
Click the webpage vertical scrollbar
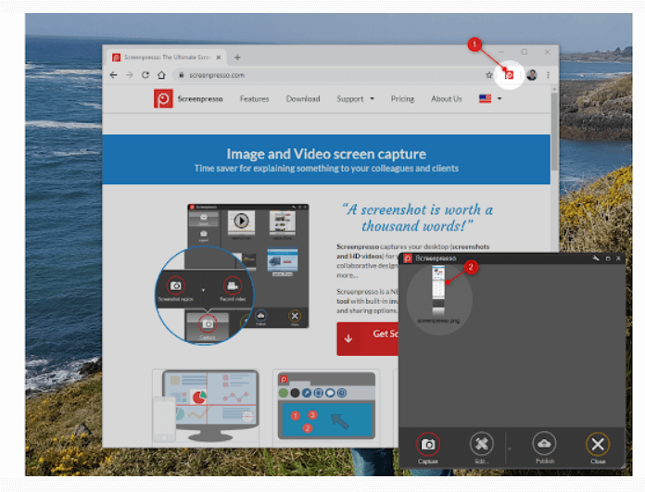554,132
